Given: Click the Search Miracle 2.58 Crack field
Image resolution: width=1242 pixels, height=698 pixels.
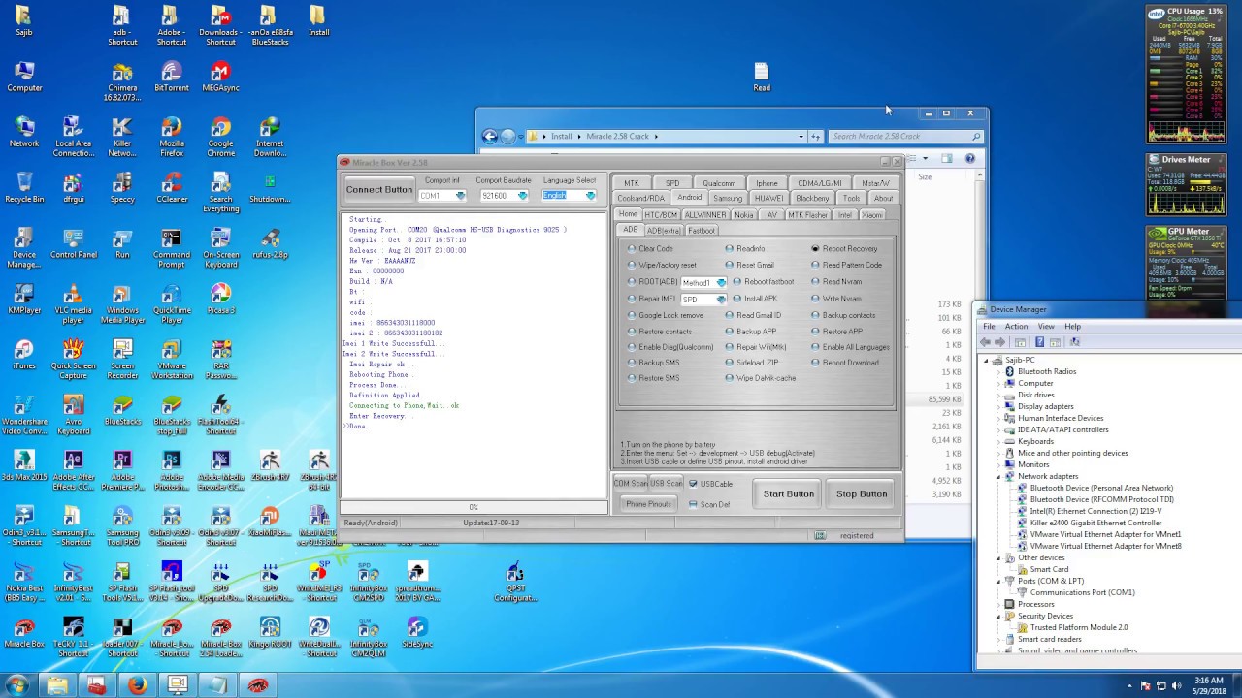Looking at the screenshot, I should tap(906, 137).
